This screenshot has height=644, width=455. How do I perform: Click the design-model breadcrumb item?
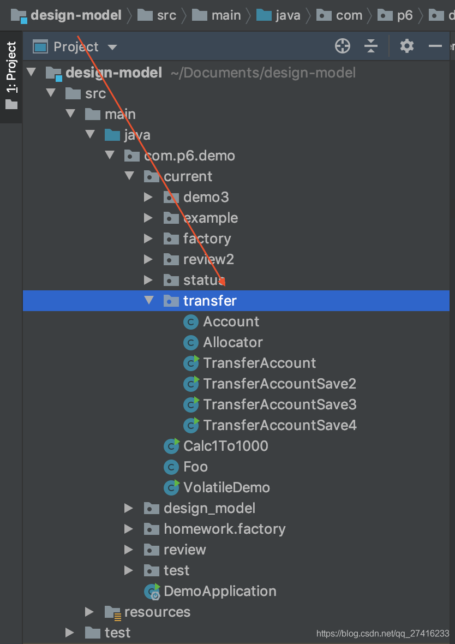point(67,16)
